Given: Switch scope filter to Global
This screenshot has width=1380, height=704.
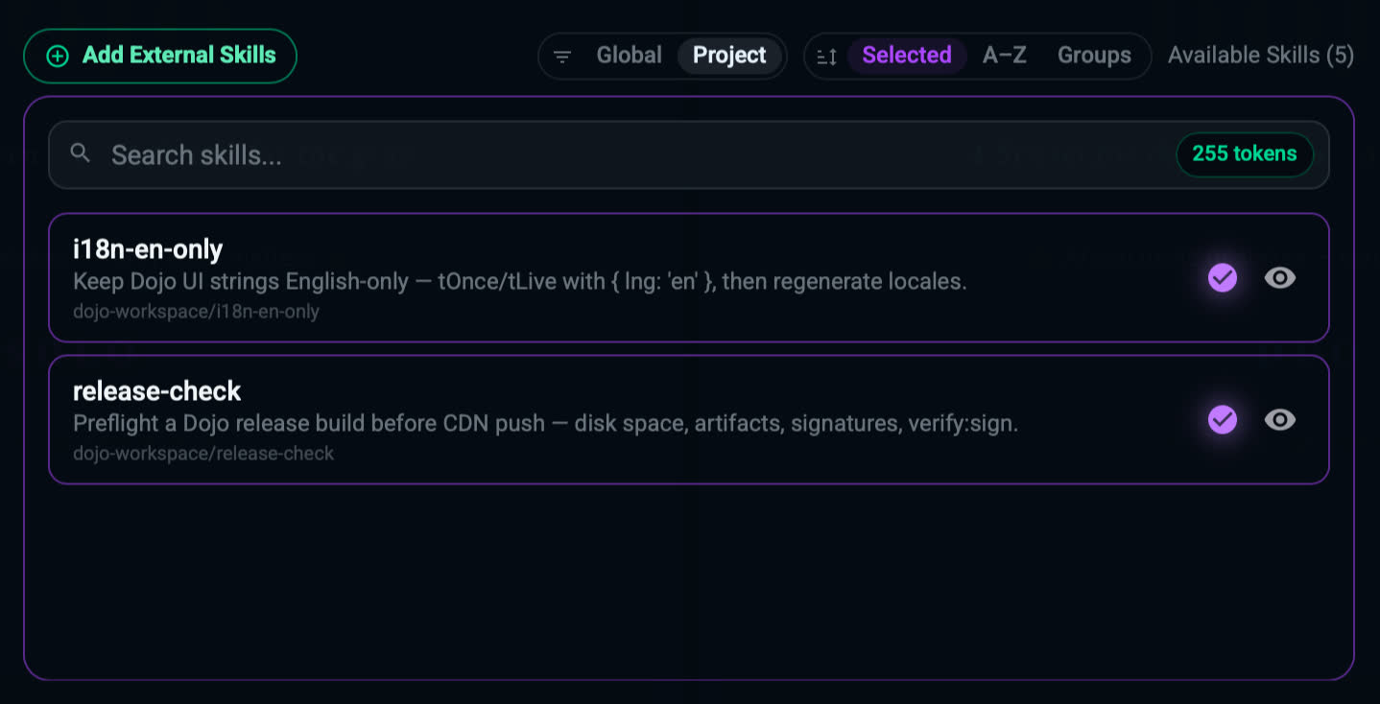Looking at the screenshot, I should (629, 56).
